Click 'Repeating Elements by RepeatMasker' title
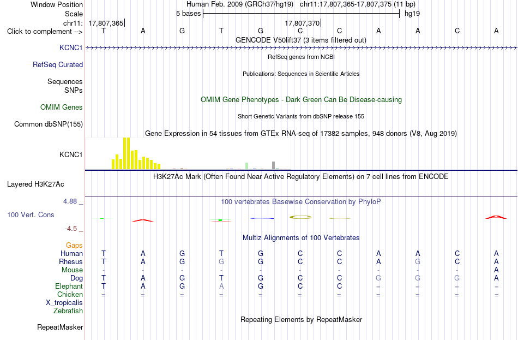 click(x=301, y=319)
